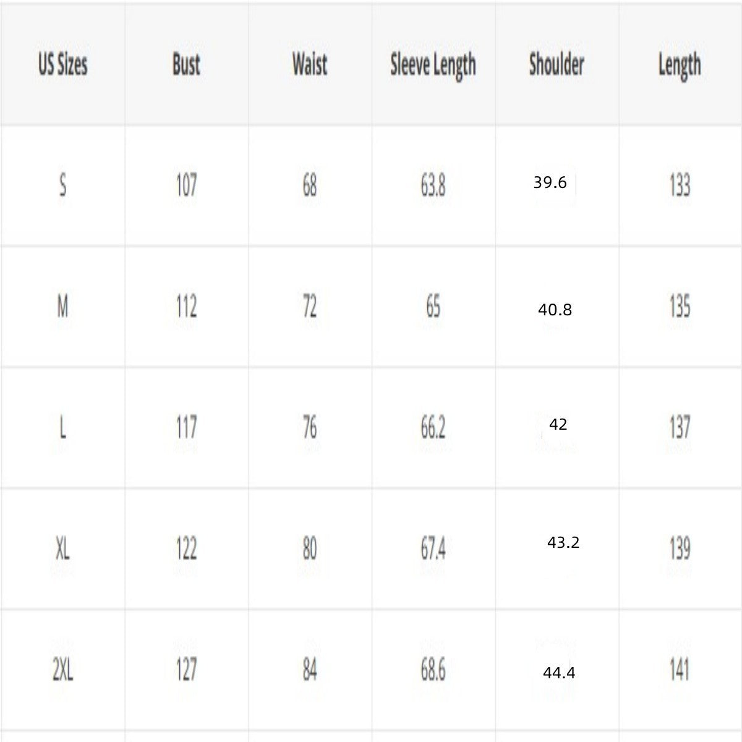Click the Length column header

pyautogui.click(x=680, y=66)
